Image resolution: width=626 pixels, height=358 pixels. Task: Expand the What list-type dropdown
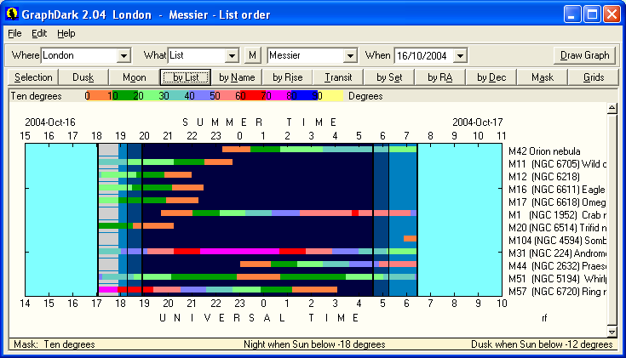pos(232,55)
